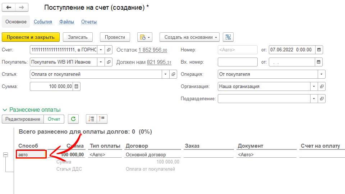The image size is (345, 194).
Task: Click the Способ cell with авто
Action: pyautogui.click(x=31, y=154)
